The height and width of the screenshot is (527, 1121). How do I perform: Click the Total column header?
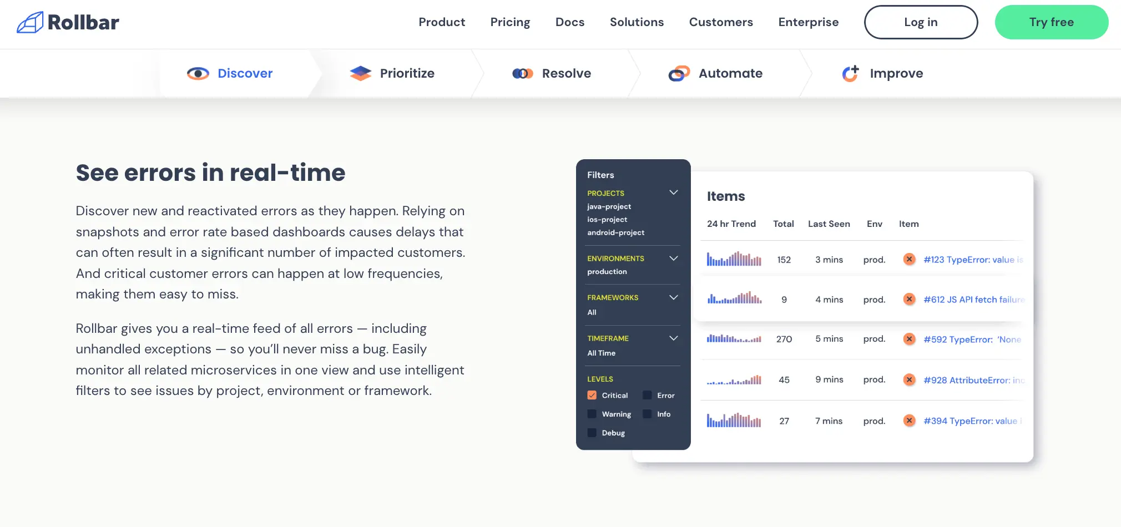click(x=783, y=224)
